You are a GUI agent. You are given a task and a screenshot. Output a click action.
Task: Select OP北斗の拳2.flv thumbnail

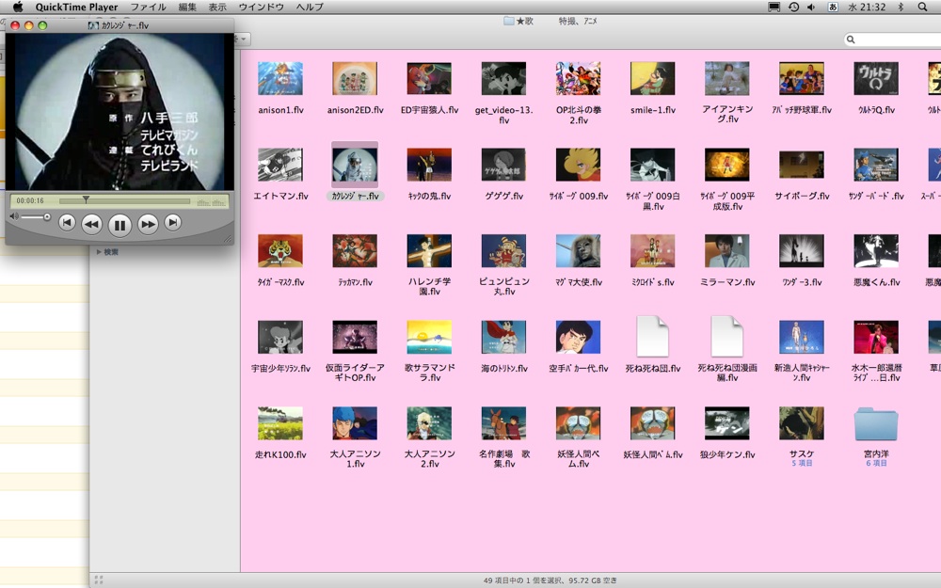578,79
